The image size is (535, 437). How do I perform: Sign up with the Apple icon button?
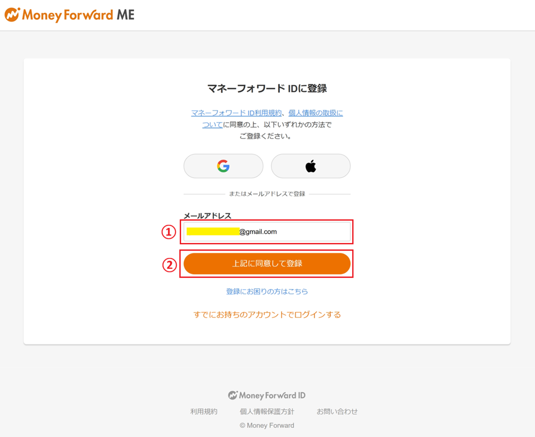click(x=311, y=166)
